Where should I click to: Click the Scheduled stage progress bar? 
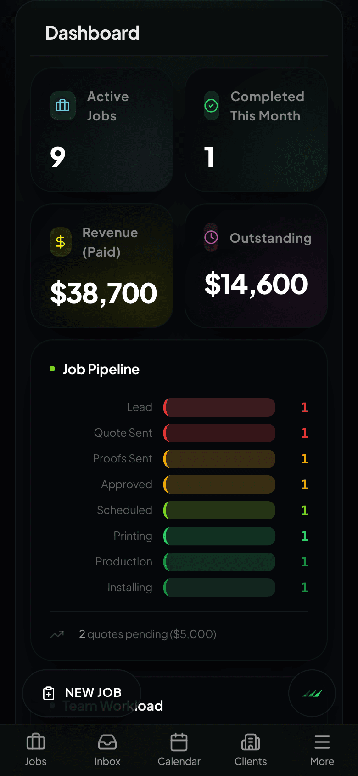219,510
